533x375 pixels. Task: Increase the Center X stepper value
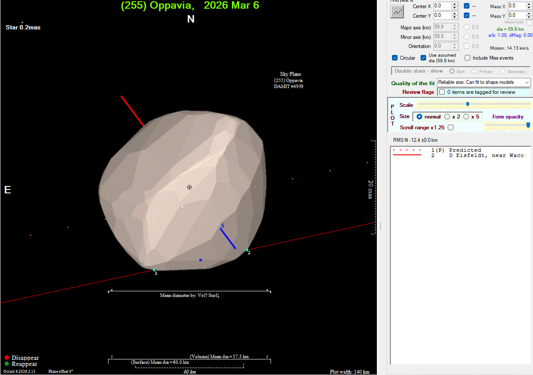tap(455, 4)
